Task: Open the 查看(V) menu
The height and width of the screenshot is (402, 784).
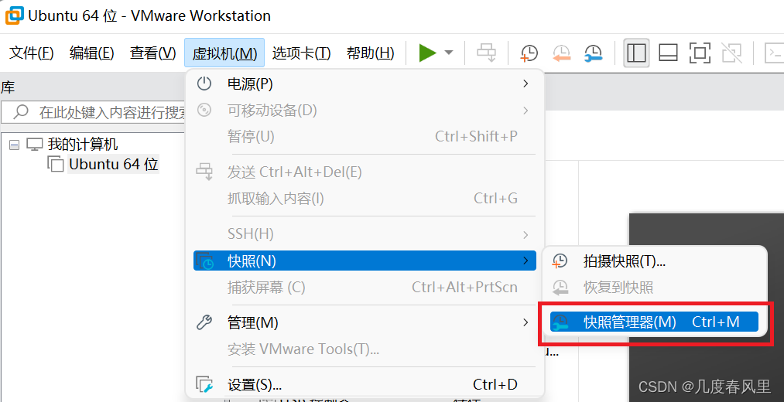Action: click(x=153, y=53)
